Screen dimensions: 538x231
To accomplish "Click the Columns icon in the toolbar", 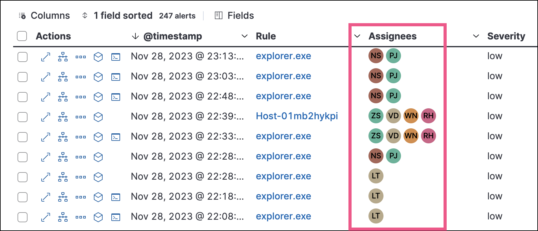I will click(x=22, y=15).
